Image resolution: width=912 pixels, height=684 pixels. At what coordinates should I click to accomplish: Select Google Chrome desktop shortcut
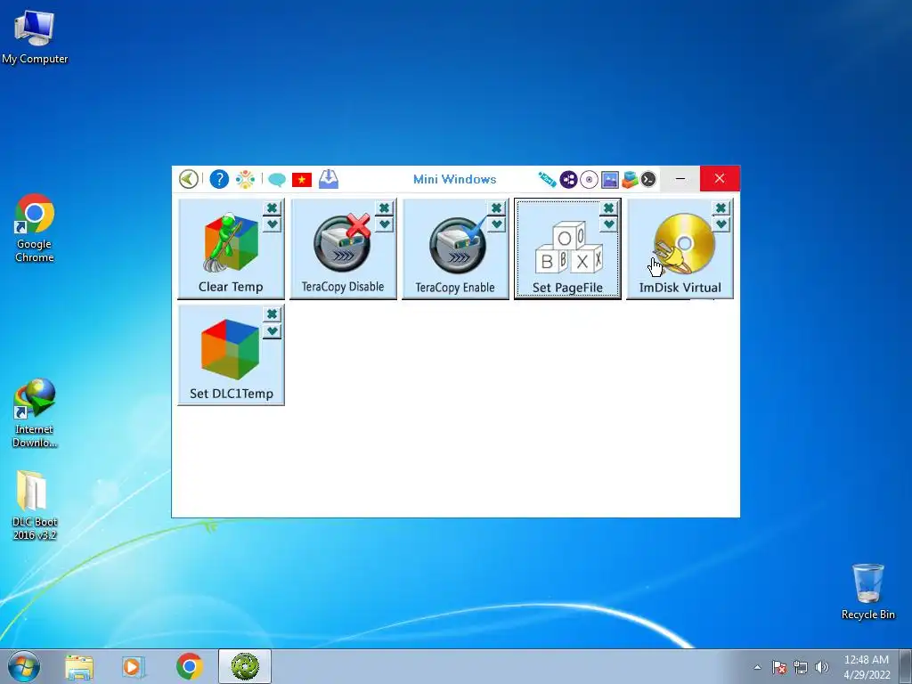(35, 229)
